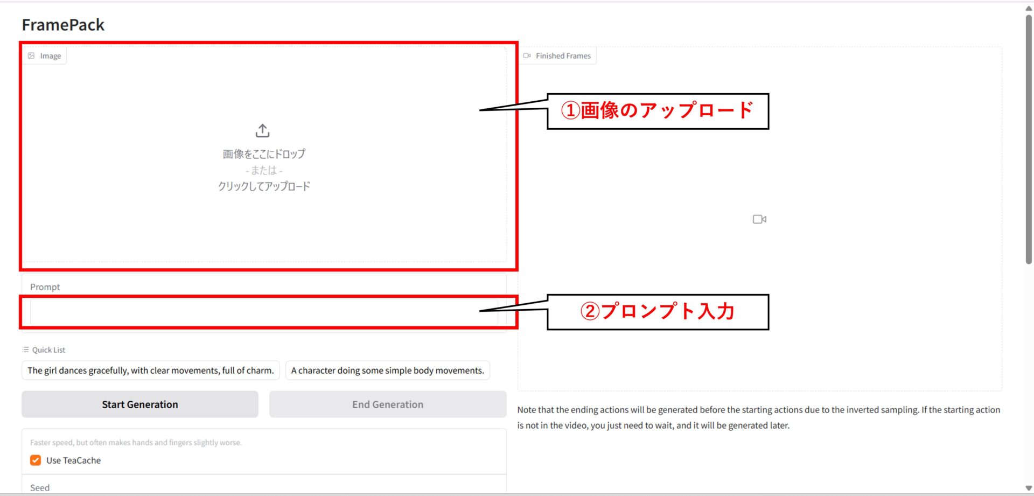
Task: Click the picture icon beside the Image label
Action: pos(32,55)
